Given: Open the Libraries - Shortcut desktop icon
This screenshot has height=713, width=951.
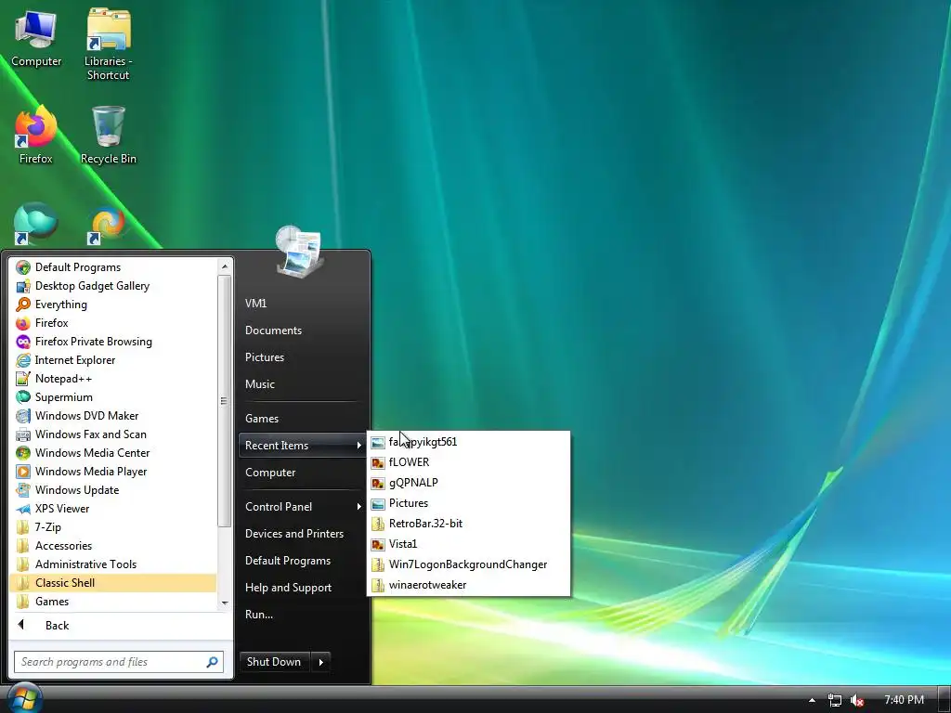Looking at the screenshot, I should [108, 44].
